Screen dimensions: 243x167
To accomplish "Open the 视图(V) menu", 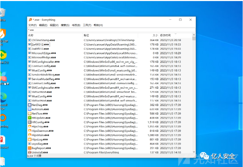I will coord(54,25).
